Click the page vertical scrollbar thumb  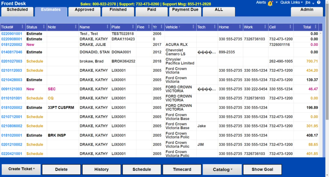click(327, 62)
